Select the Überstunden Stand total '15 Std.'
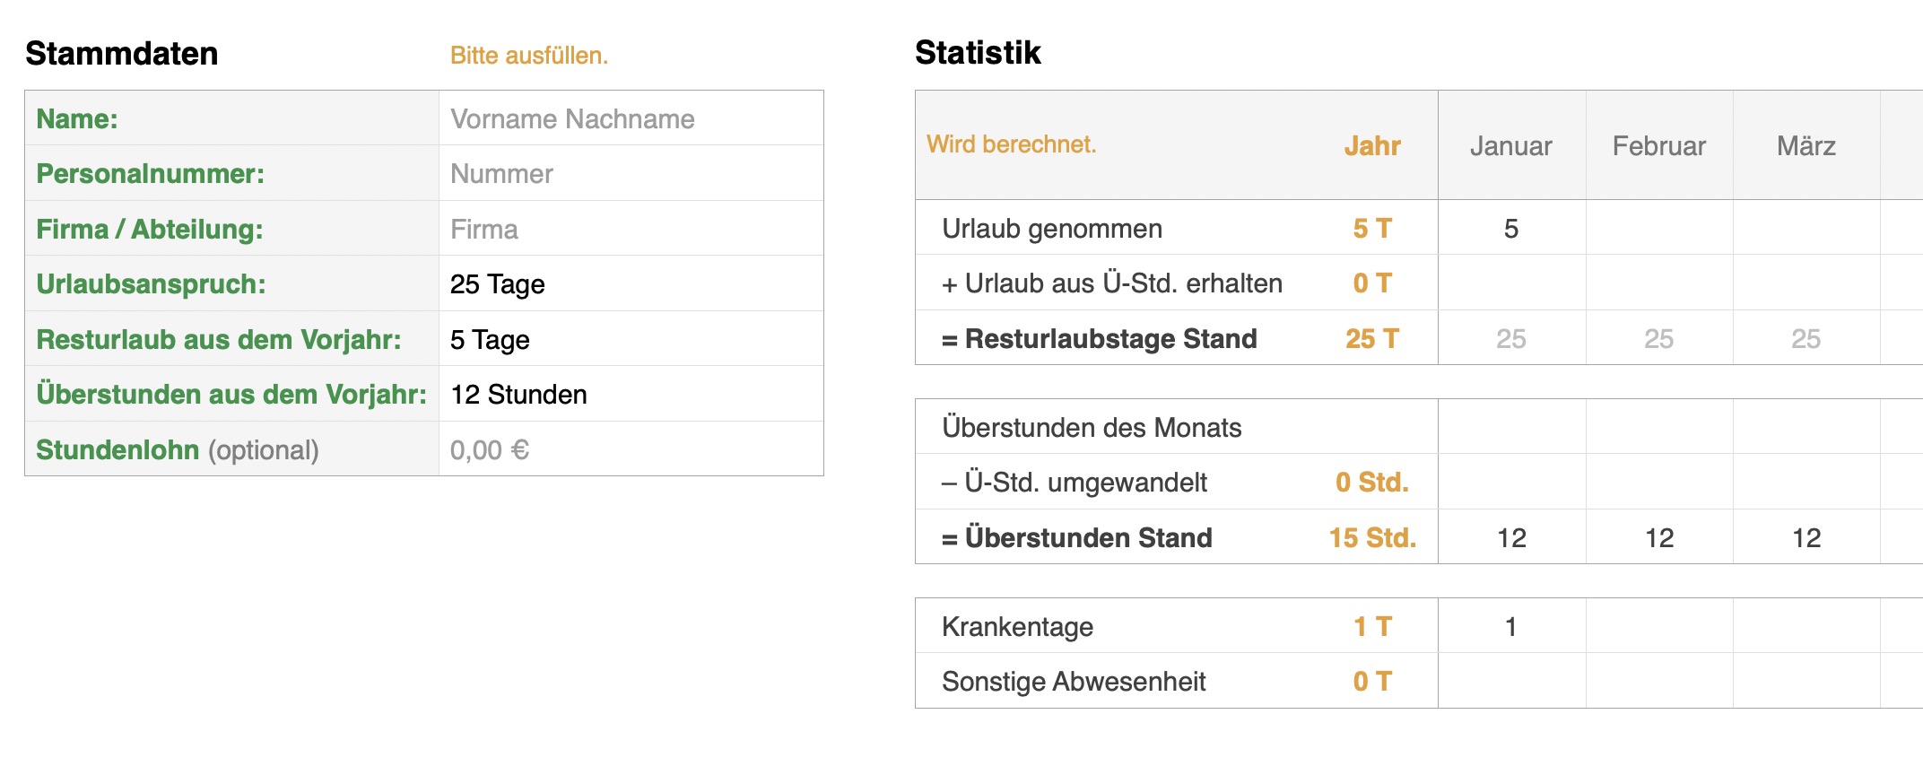The height and width of the screenshot is (775, 1923). [1371, 537]
